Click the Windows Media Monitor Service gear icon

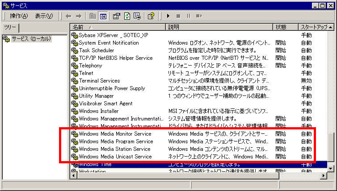(74, 134)
